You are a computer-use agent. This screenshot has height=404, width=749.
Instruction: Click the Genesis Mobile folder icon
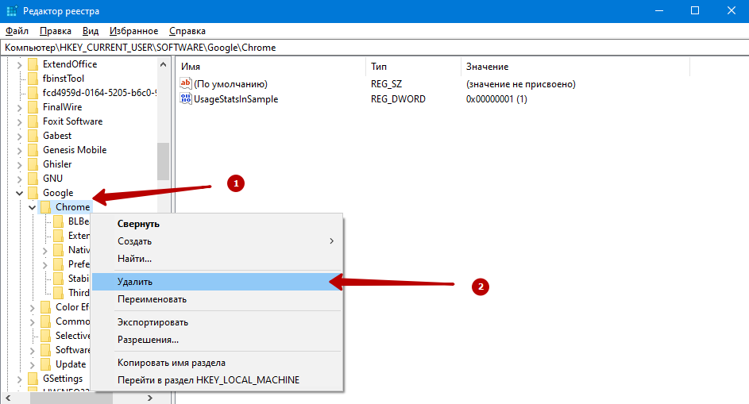(33, 150)
